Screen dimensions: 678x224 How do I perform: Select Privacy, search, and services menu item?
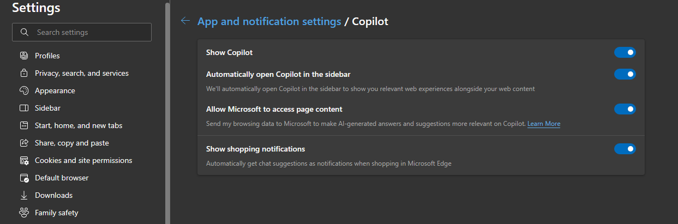pos(82,73)
